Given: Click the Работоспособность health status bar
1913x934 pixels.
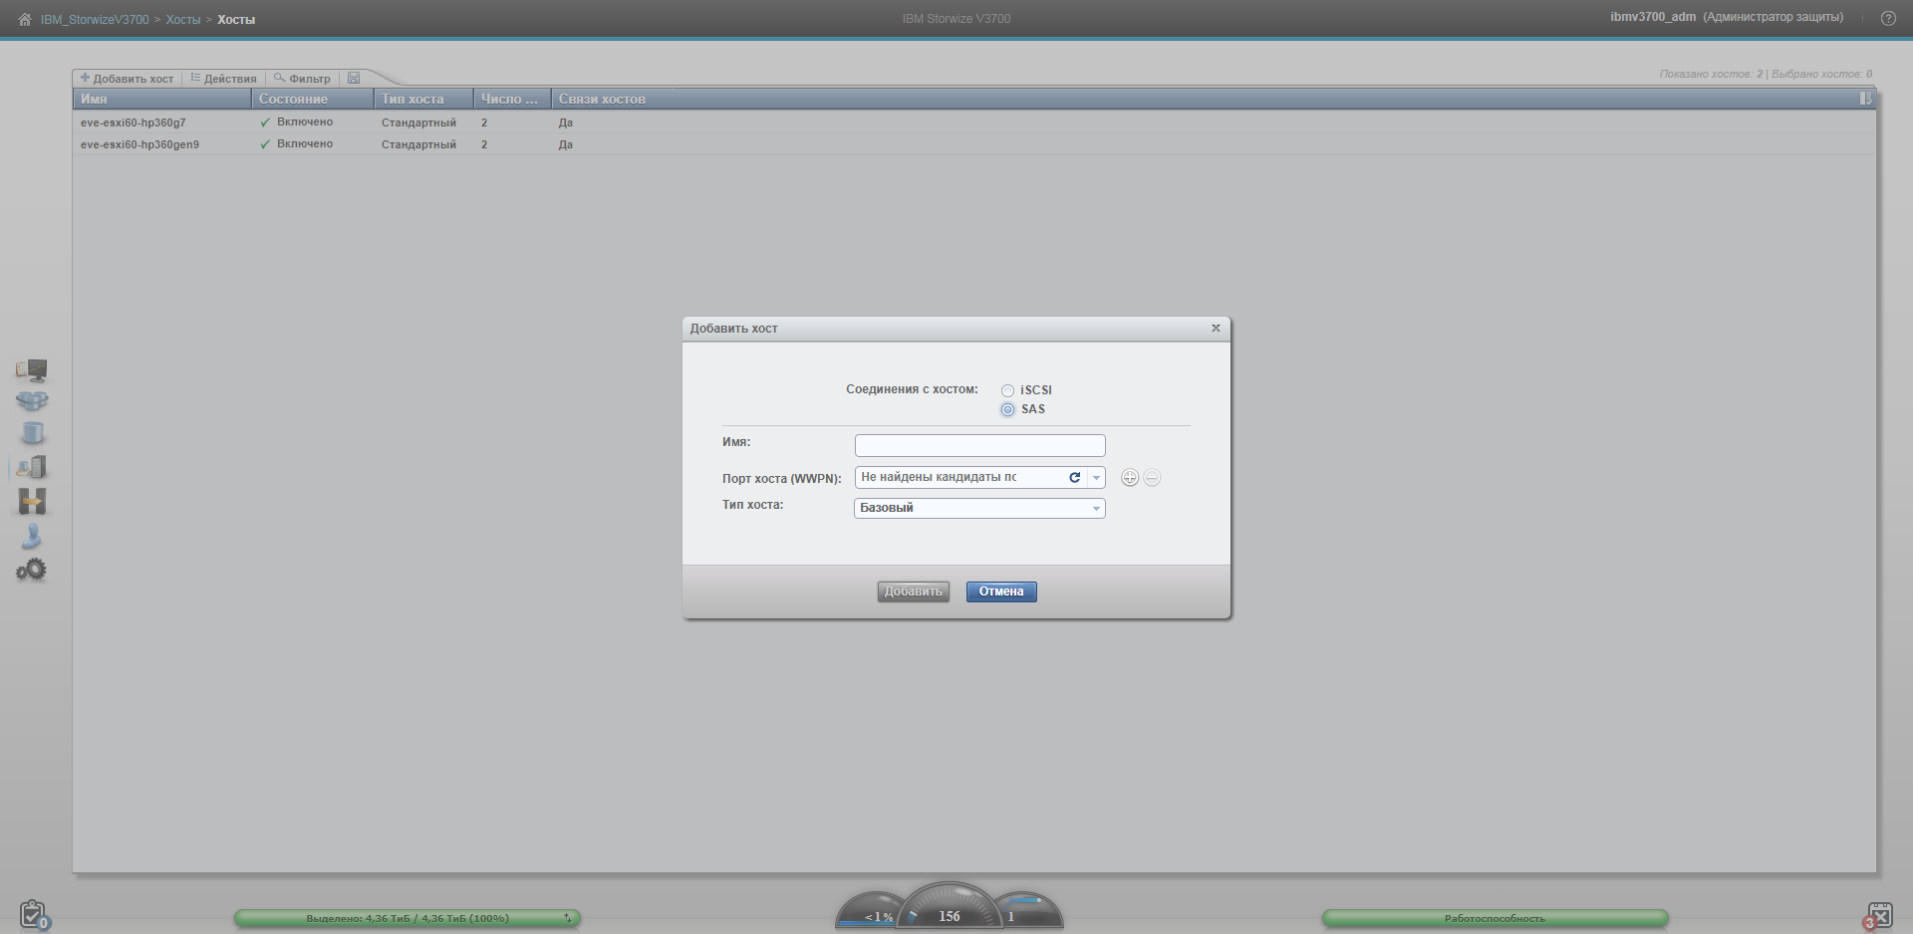Looking at the screenshot, I should point(1495,918).
